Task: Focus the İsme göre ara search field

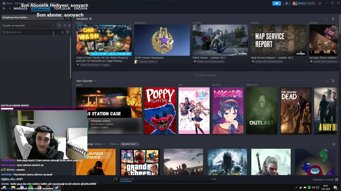Action: pos(32,32)
